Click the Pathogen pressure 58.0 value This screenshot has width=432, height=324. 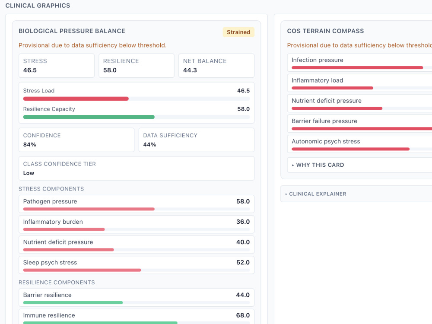(x=243, y=201)
